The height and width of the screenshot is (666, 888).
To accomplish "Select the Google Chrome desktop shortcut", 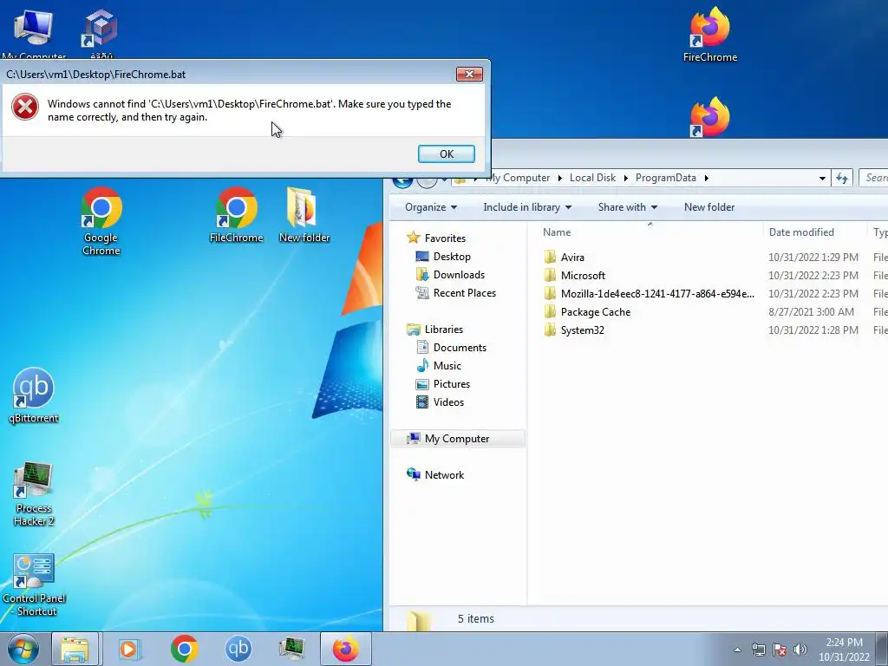I will [x=101, y=221].
